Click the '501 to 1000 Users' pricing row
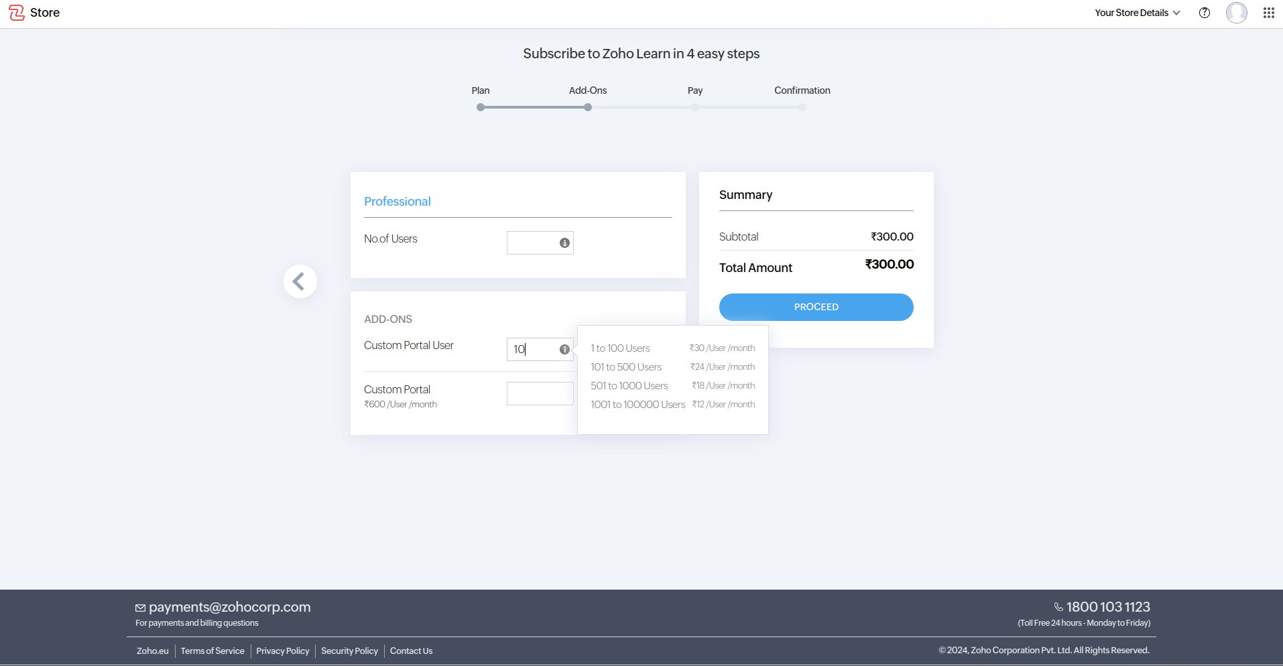The image size is (1283, 666). pyautogui.click(x=672, y=386)
